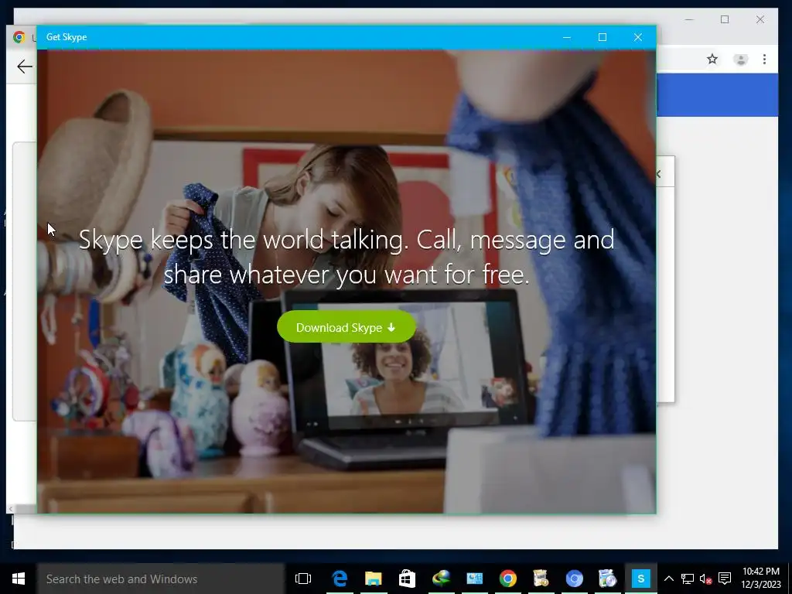This screenshot has width=792, height=594.
Task: Open the Action Center notifications icon
Action: click(x=725, y=579)
